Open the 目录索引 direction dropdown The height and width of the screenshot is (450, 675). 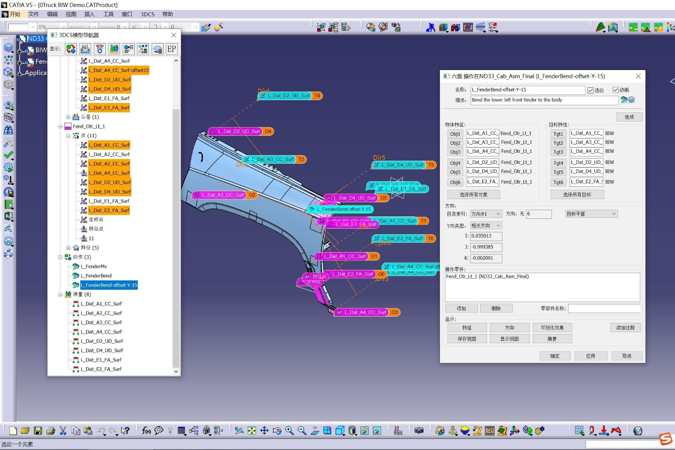point(486,214)
